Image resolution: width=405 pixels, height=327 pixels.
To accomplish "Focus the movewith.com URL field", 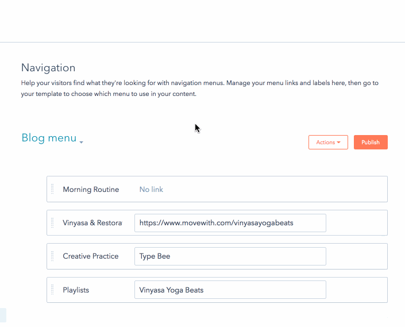I will tap(230, 223).
